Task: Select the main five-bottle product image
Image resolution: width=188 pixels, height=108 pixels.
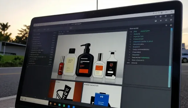Action: (x=89, y=58)
